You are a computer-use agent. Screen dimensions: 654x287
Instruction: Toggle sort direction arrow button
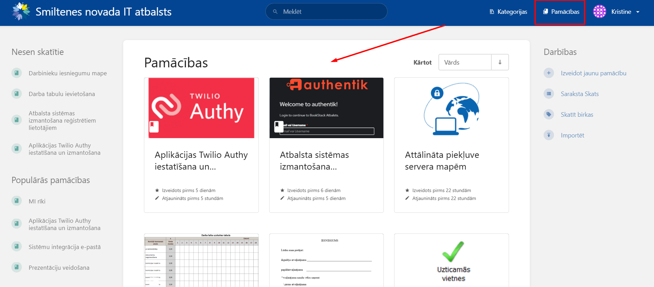click(x=500, y=62)
